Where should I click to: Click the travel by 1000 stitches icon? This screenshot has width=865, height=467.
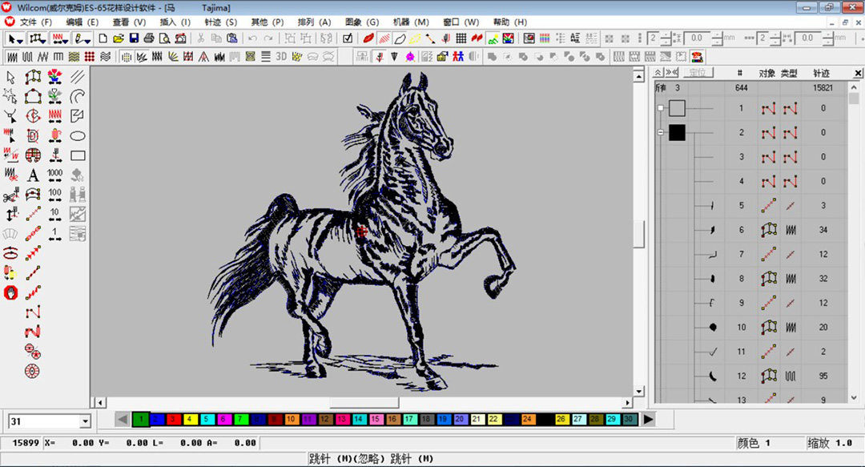tap(54, 175)
